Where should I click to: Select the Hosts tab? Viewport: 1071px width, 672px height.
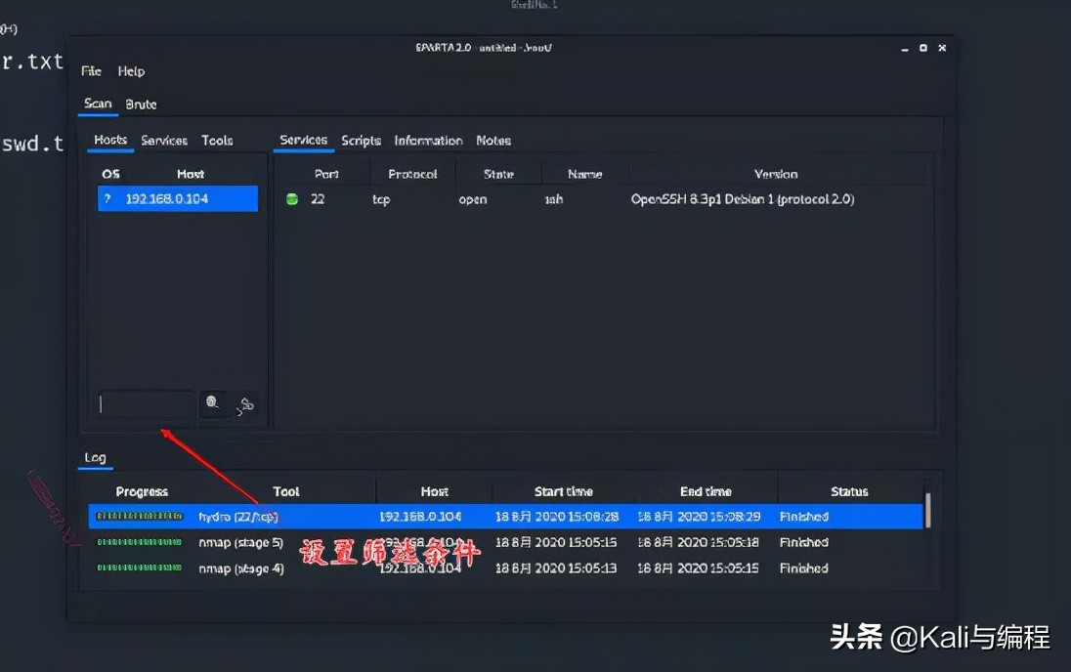(x=110, y=140)
